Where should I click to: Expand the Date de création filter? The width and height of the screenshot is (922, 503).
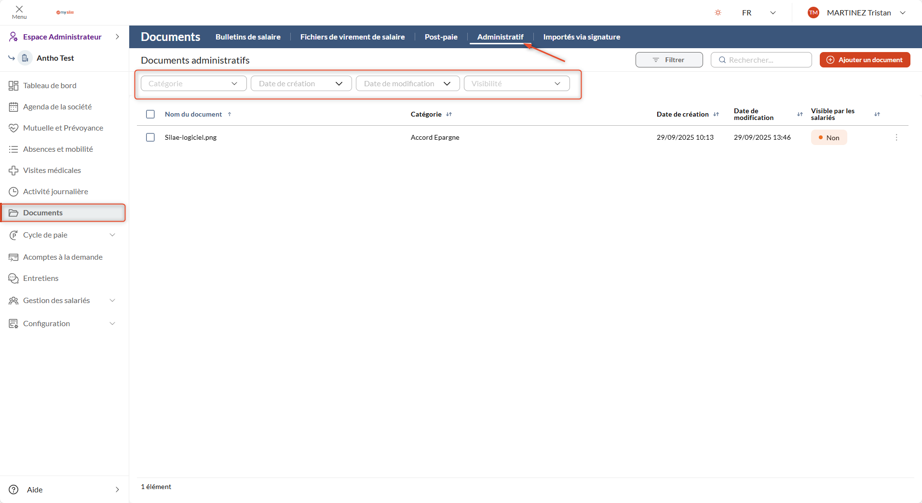[300, 83]
